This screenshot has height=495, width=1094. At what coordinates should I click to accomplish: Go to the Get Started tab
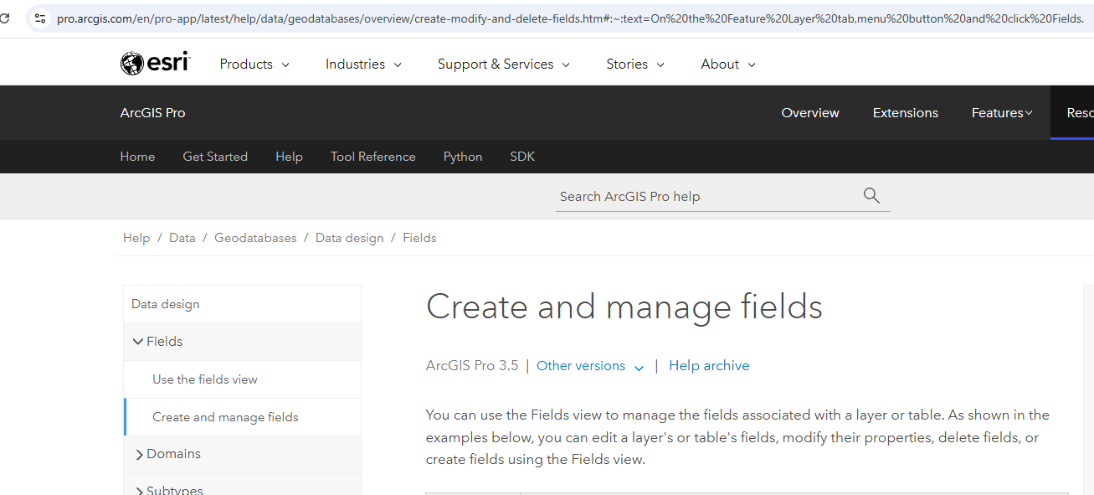[x=215, y=157]
